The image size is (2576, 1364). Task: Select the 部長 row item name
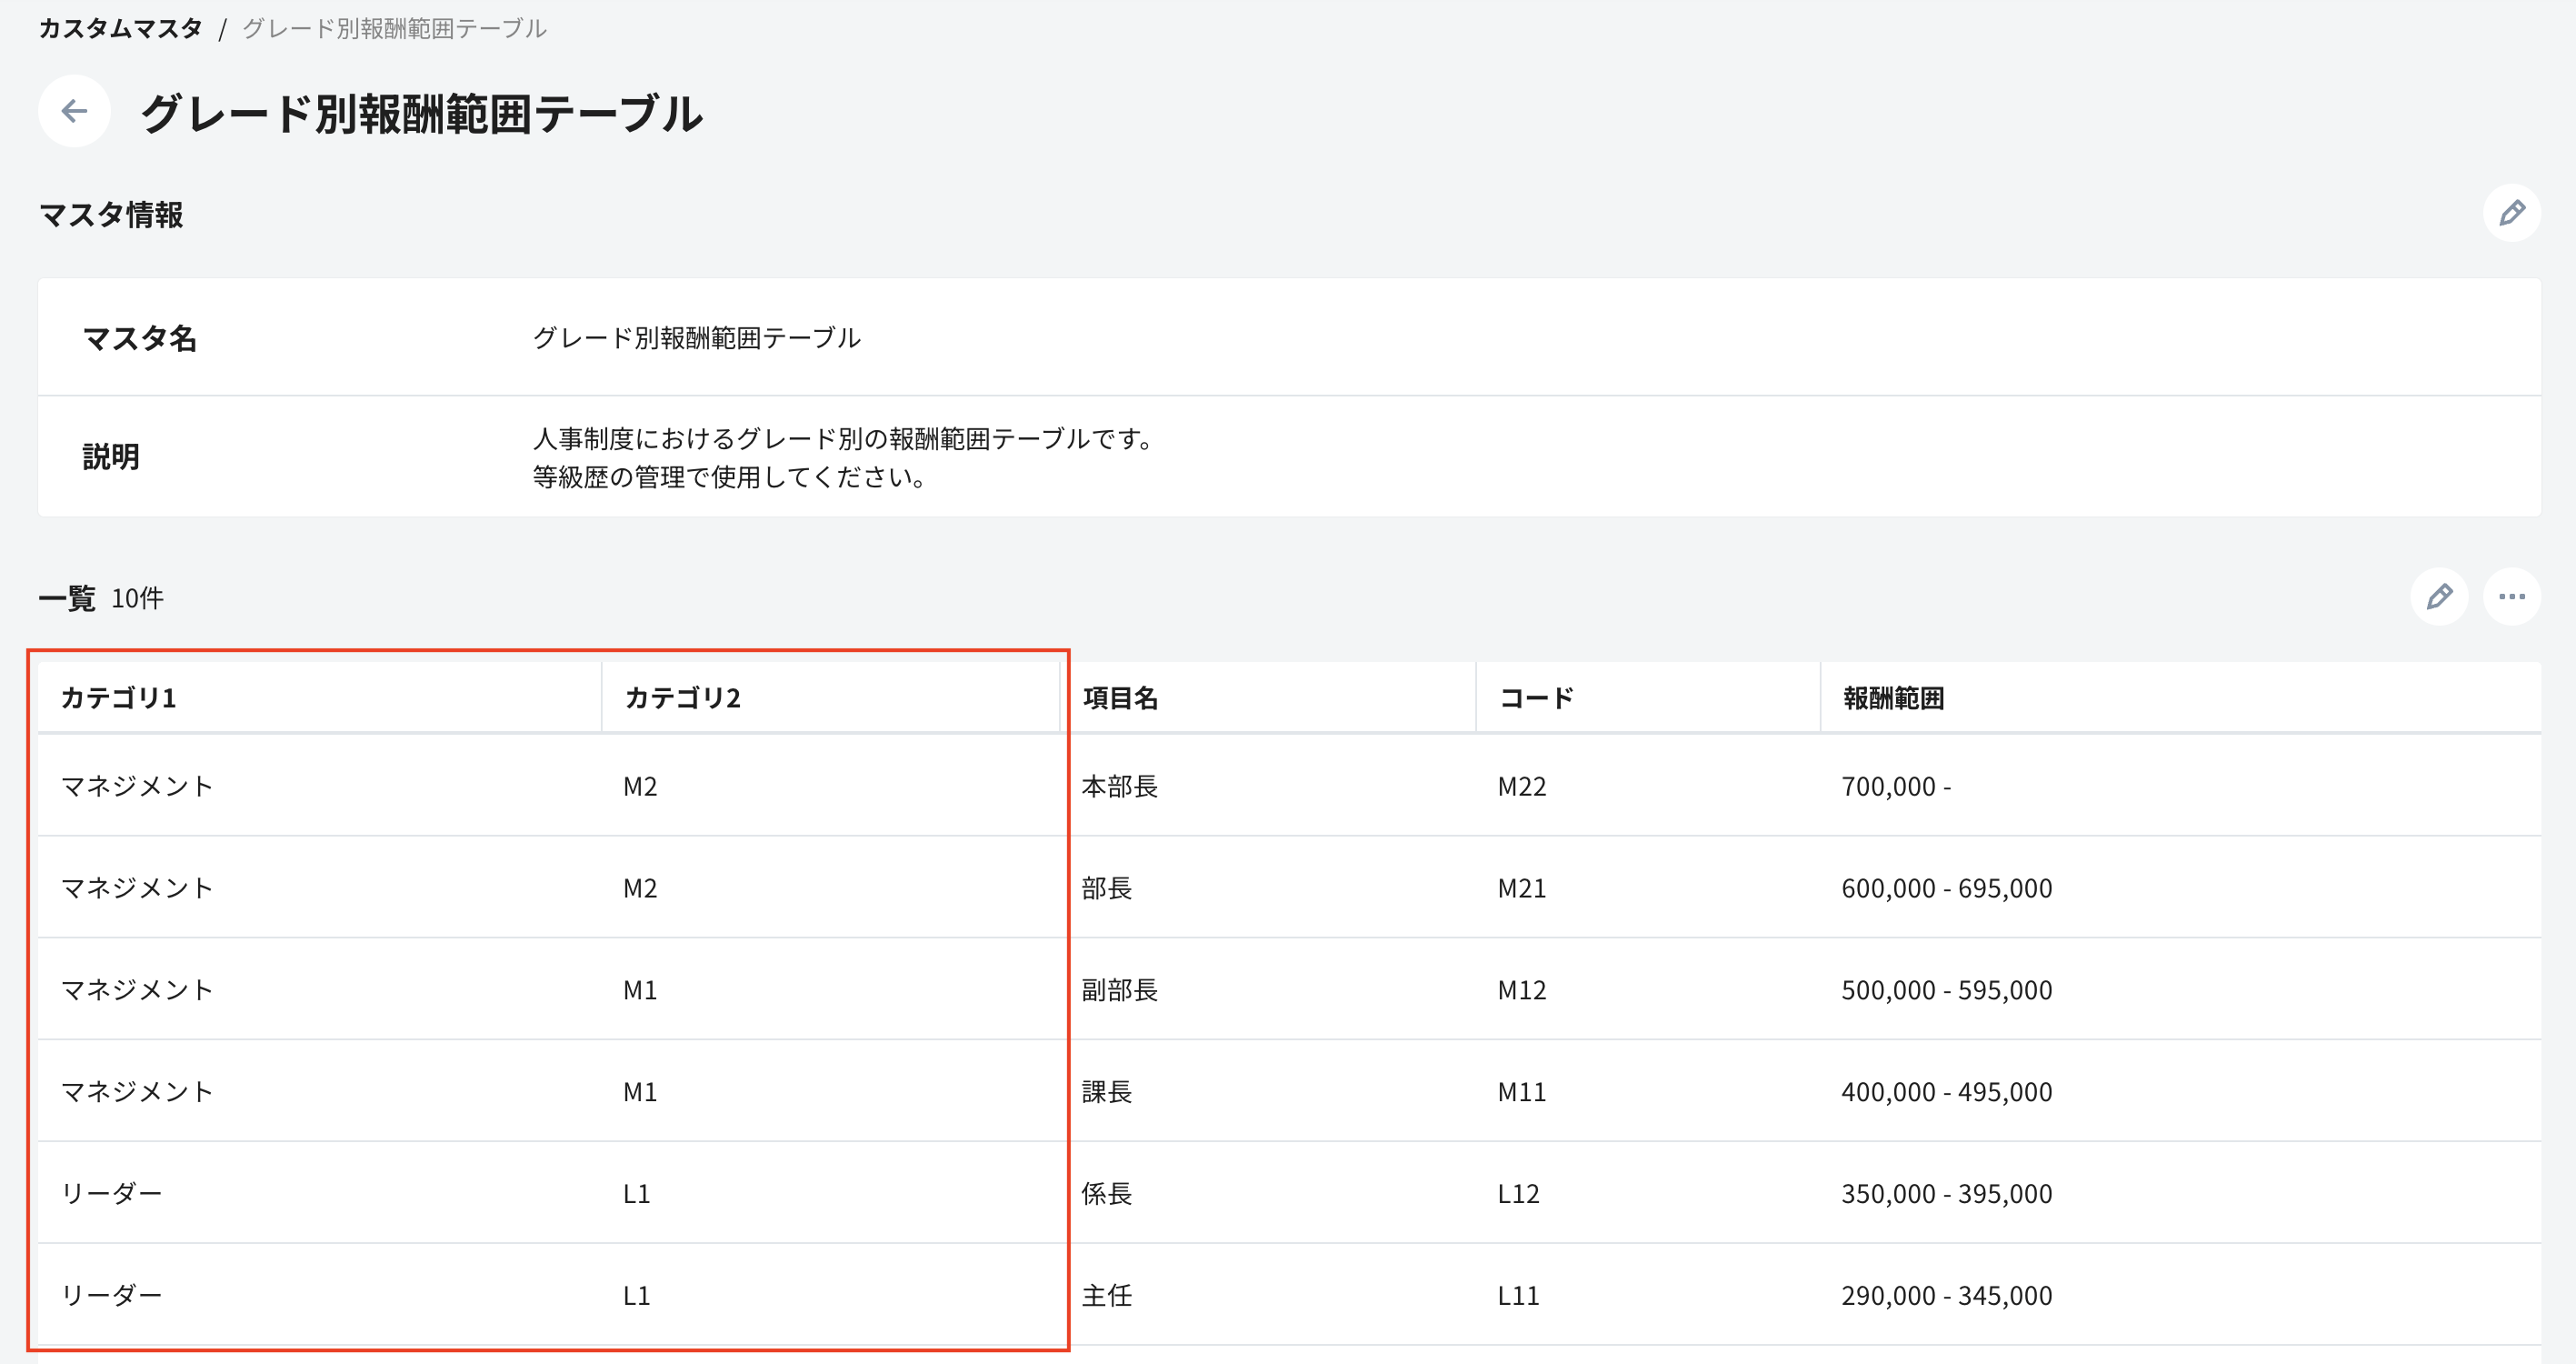[1106, 888]
